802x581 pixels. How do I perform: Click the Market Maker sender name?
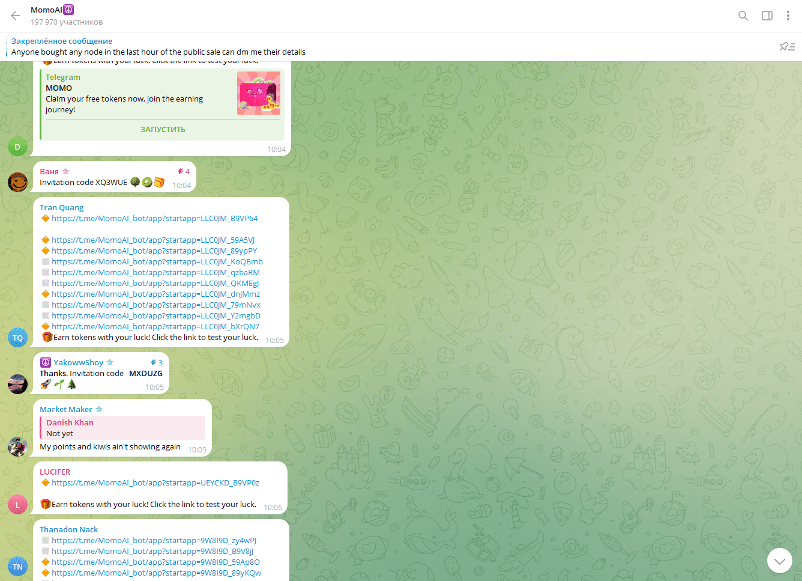[66, 409]
